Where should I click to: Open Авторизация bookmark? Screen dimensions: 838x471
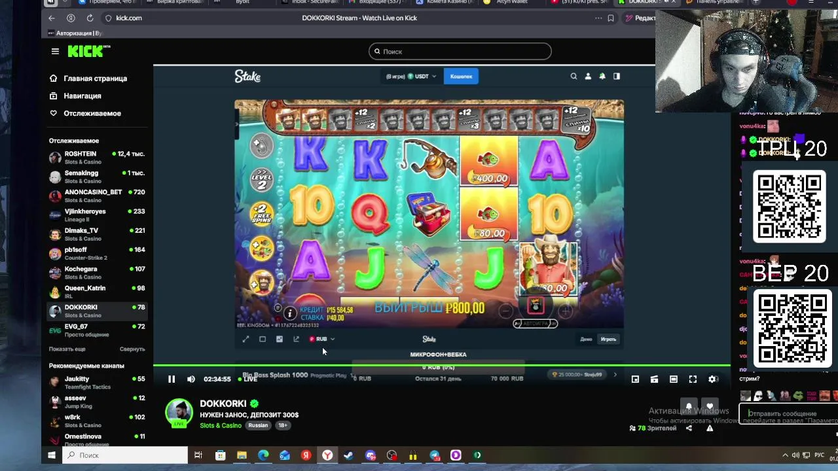coord(75,33)
